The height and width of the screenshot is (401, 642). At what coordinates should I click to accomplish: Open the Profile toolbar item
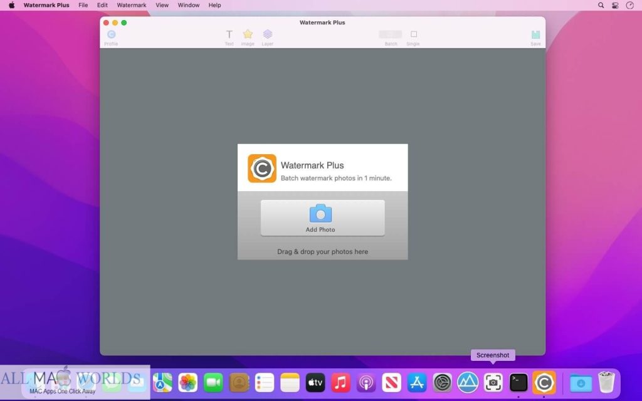[x=111, y=38]
